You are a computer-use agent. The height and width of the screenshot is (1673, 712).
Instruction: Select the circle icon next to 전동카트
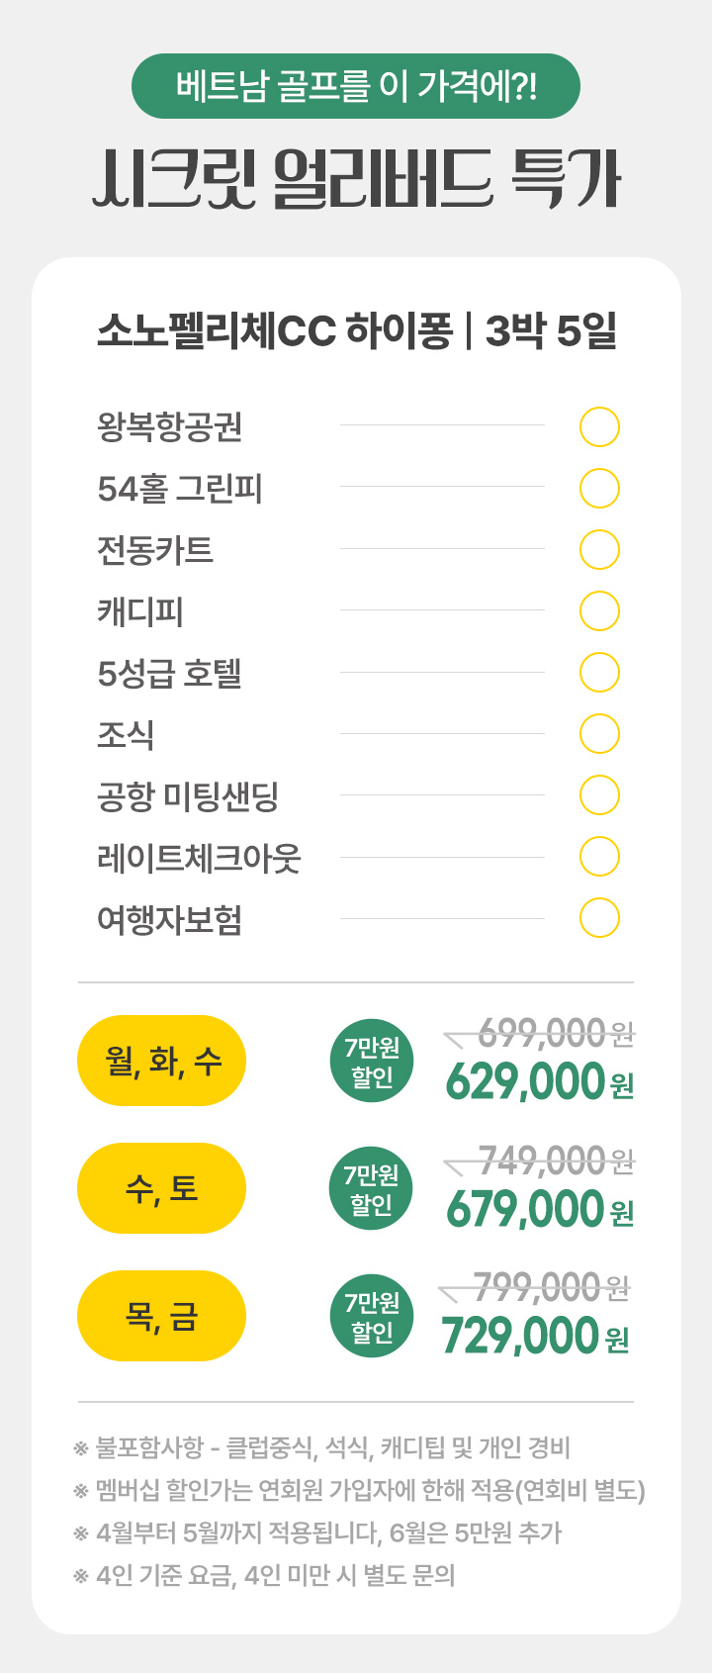[x=599, y=550]
